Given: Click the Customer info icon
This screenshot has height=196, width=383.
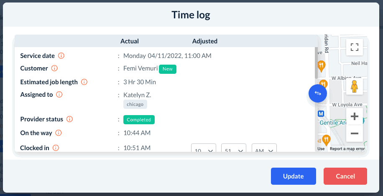Looking at the screenshot, I should coord(54,68).
